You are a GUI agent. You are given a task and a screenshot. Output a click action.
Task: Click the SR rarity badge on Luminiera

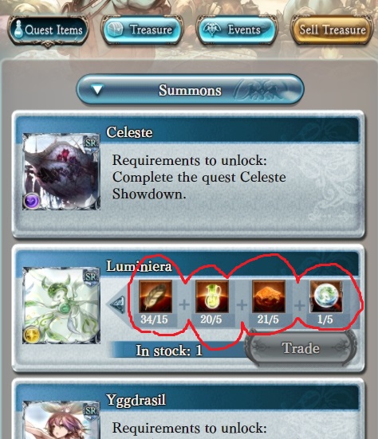tap(92, 277)
